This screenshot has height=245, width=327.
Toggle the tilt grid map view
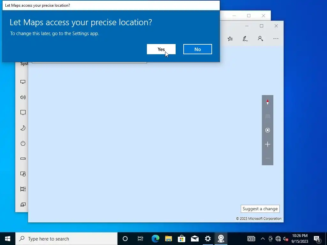268,116
